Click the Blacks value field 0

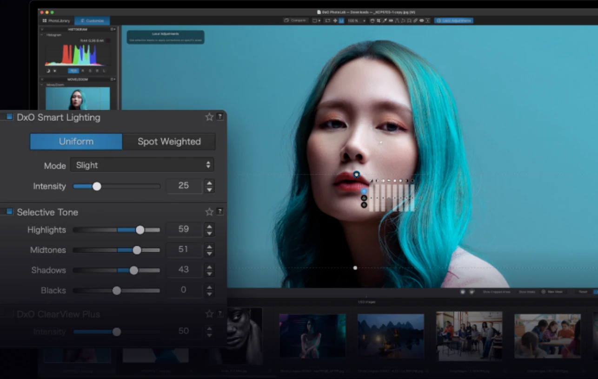(184, 290)
